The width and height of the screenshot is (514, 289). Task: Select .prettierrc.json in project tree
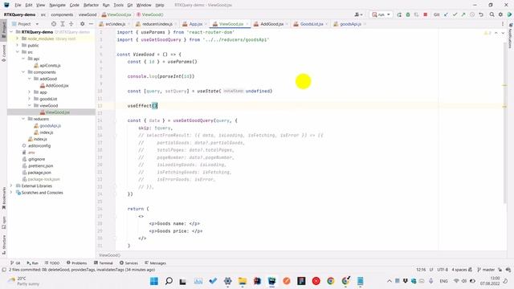pyautogui.click(x=40, y=166)
